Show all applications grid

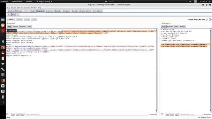click(x=3, y=102)
